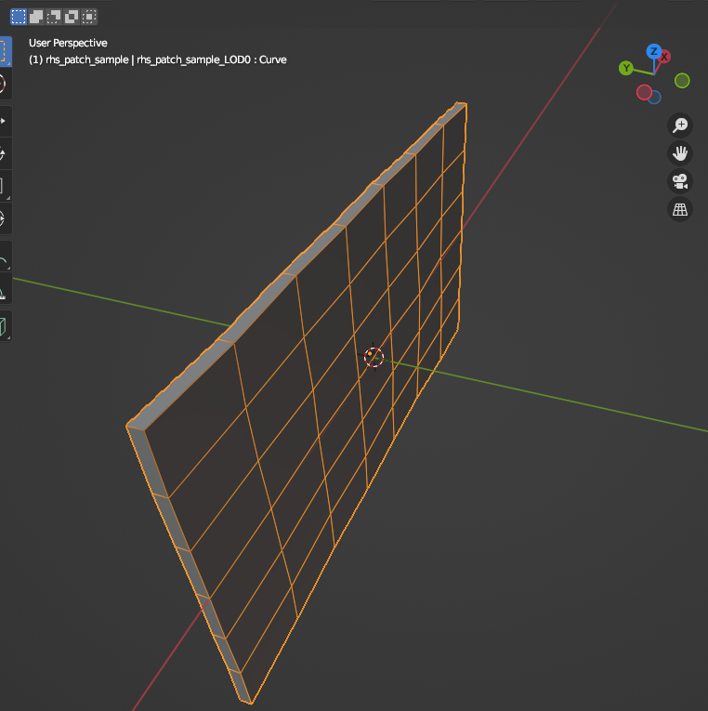Screen dimensions: 708x711
Task: Click the unlabeled green negative Y gizmo circle
Action: [682, 81]
